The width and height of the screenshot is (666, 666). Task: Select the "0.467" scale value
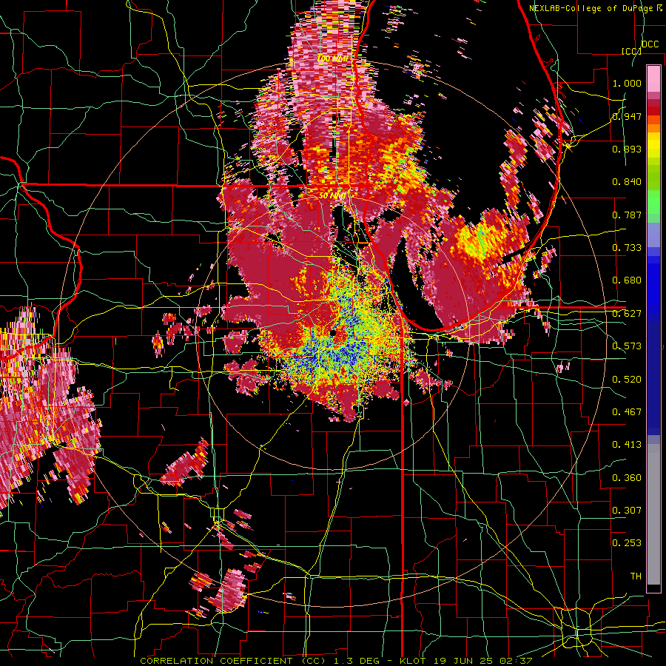pyautogui.click(x=627, y=412)
